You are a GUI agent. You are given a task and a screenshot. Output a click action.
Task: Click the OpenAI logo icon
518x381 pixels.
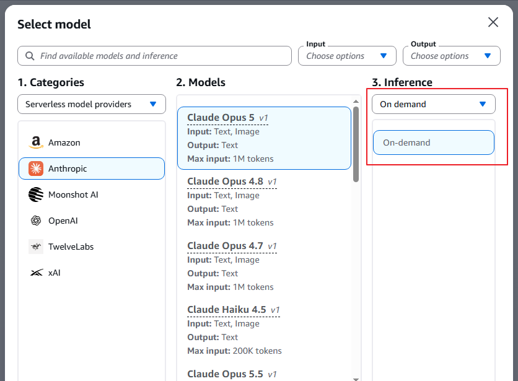tap(36, 221)
